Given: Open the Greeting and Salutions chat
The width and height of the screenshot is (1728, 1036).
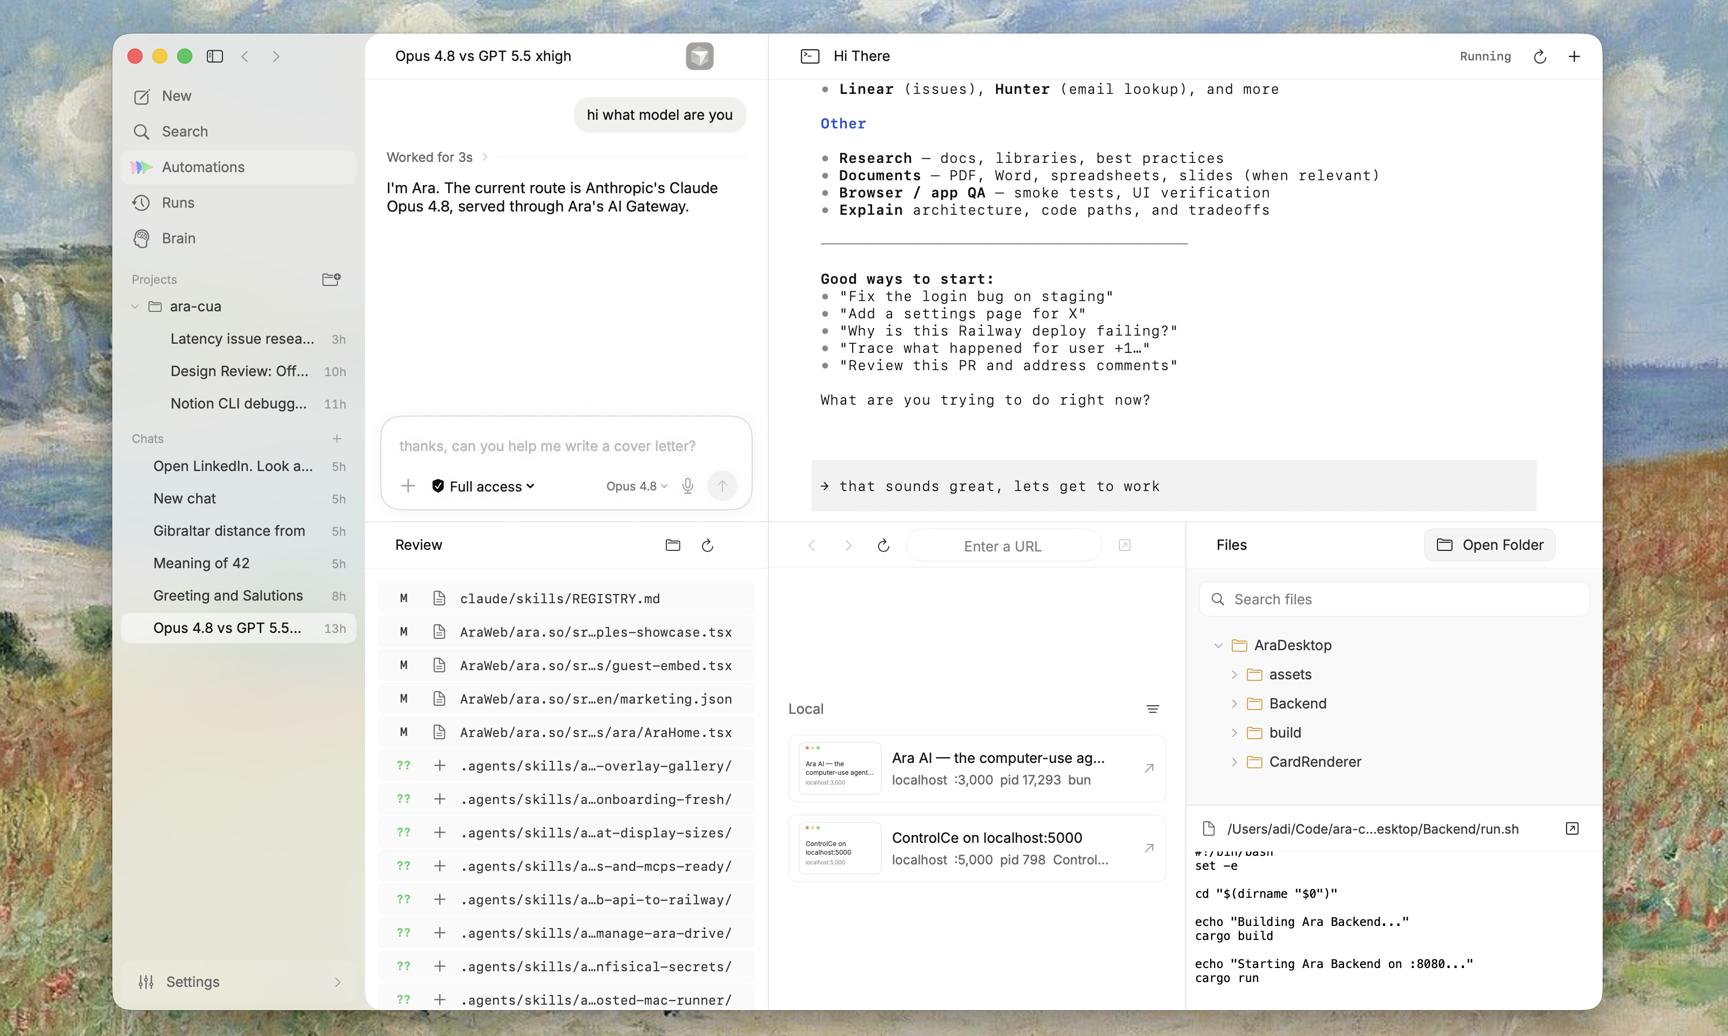Looking at the screenshot, I should pyautogui.click(x=239, y=596).
